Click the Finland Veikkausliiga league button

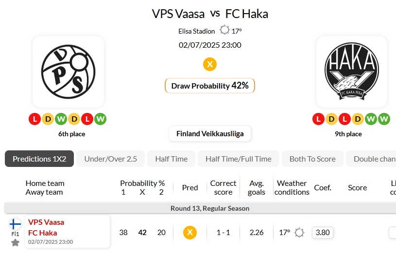coord(210,133)
